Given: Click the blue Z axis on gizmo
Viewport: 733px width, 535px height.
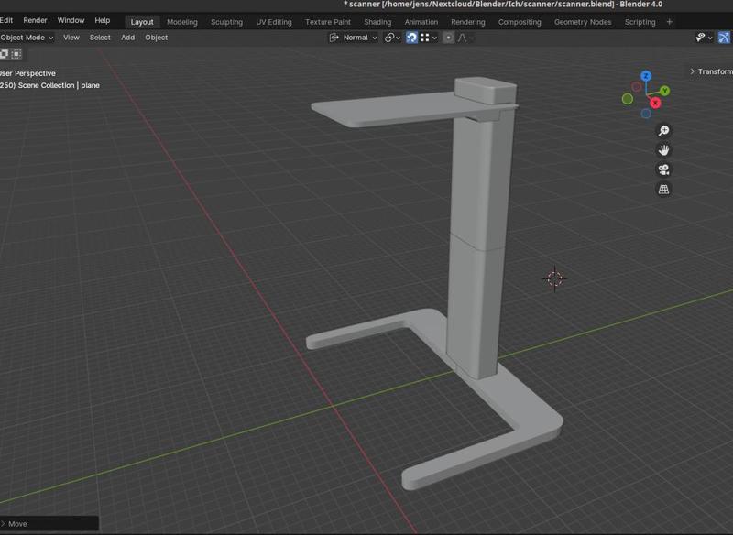Looking at the screenshot, I should pos(646,76).
